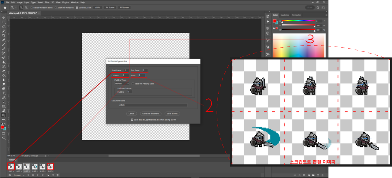Click the tween frames icon
392x178 pixels.
tap(48, 175)
